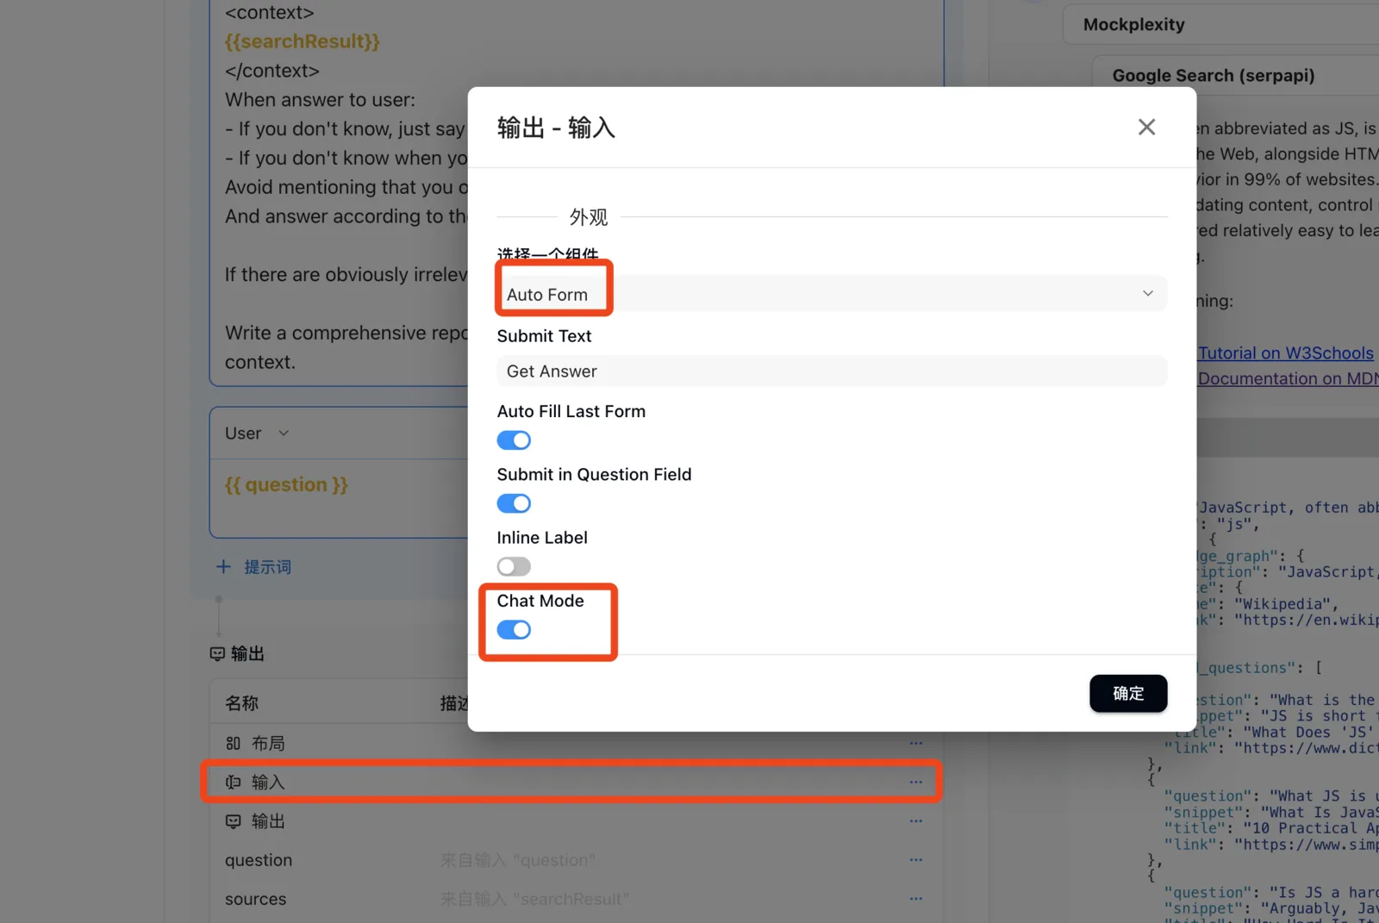
Task: Click the 外观 section label
Action: [589, 217]
